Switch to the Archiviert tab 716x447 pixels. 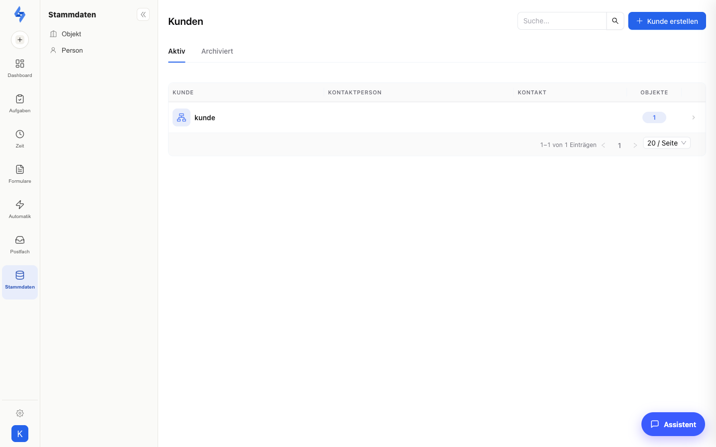pos(217,51)
